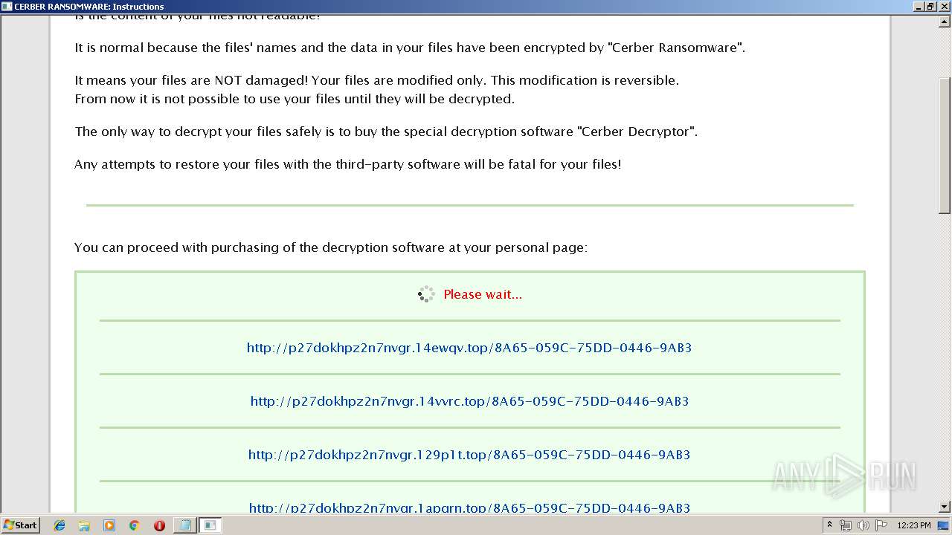Close the CERBER RANSOMWARE Instructions window
Image resolution: width=952 pixels, height=535 pixels.
point(944,6)
